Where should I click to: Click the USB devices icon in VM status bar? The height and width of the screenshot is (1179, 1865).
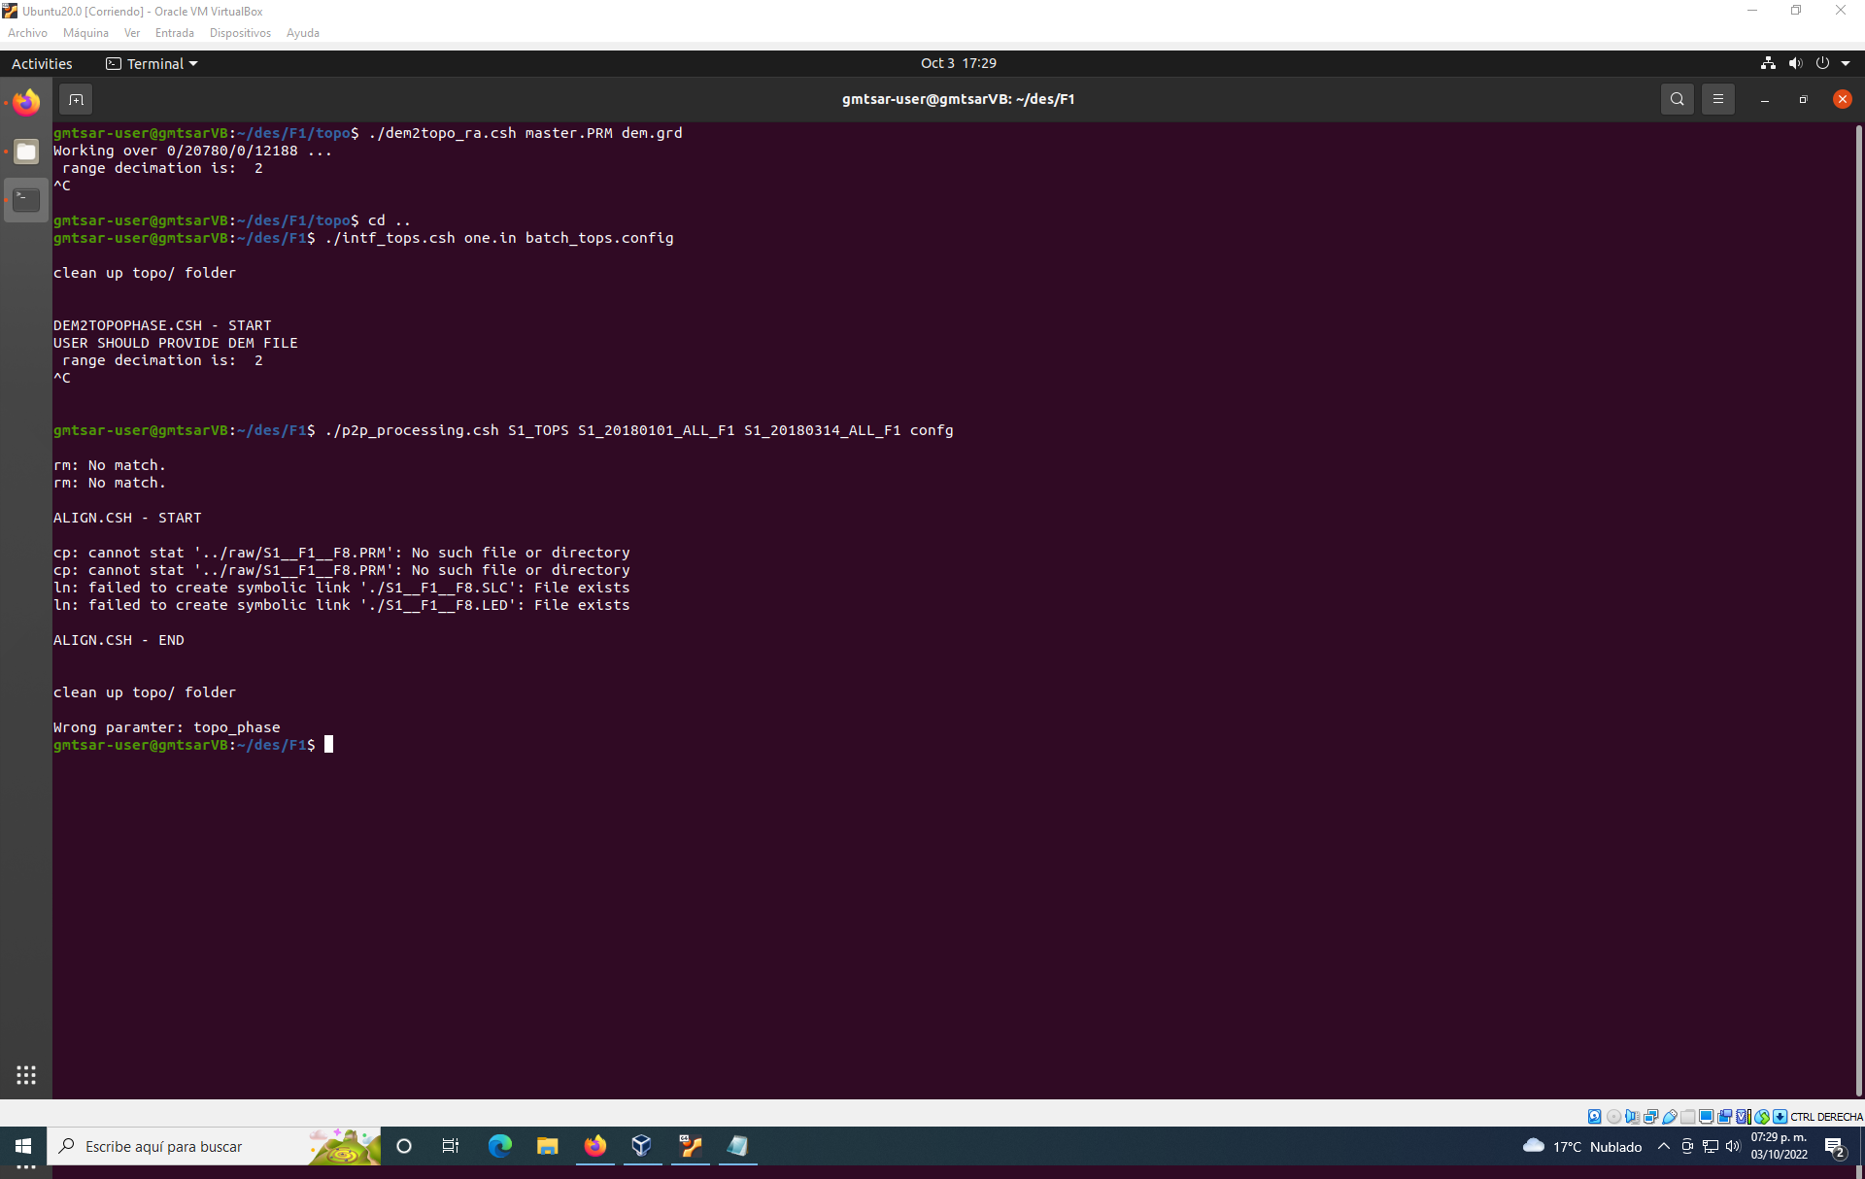click(1671, 1117)
